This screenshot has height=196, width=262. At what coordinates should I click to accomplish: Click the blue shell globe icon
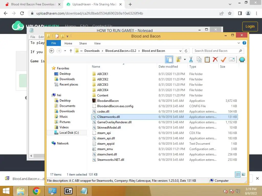pyautogui.click(x=242, y=59)
